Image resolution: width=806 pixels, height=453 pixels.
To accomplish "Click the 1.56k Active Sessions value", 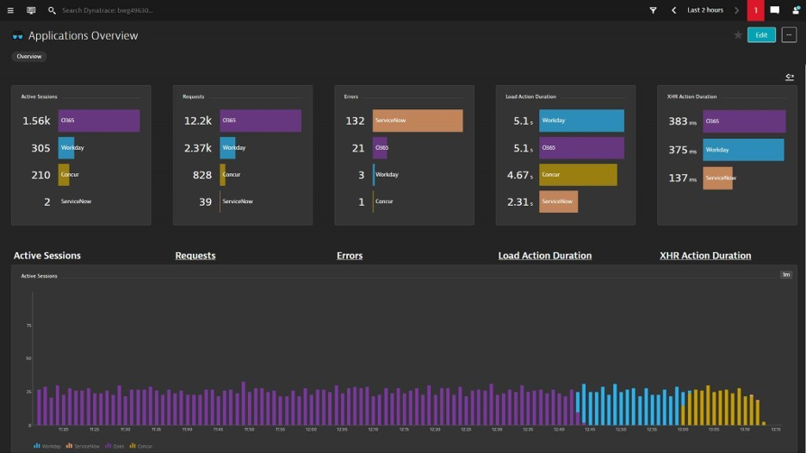I will click(36, 121).
